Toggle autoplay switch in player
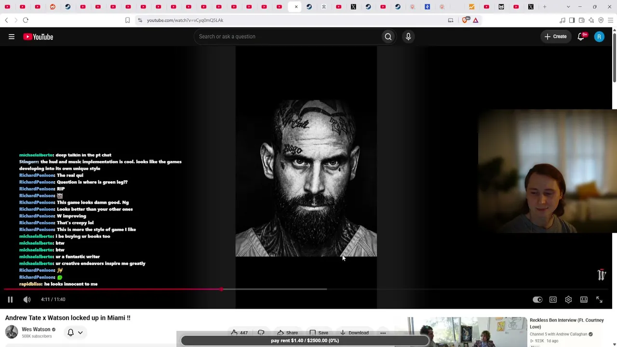The image size is (617, 347). click(537, 300)
